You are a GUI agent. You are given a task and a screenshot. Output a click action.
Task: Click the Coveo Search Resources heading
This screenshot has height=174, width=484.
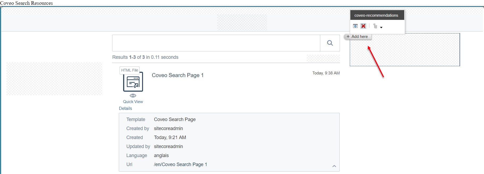(26, 3)
